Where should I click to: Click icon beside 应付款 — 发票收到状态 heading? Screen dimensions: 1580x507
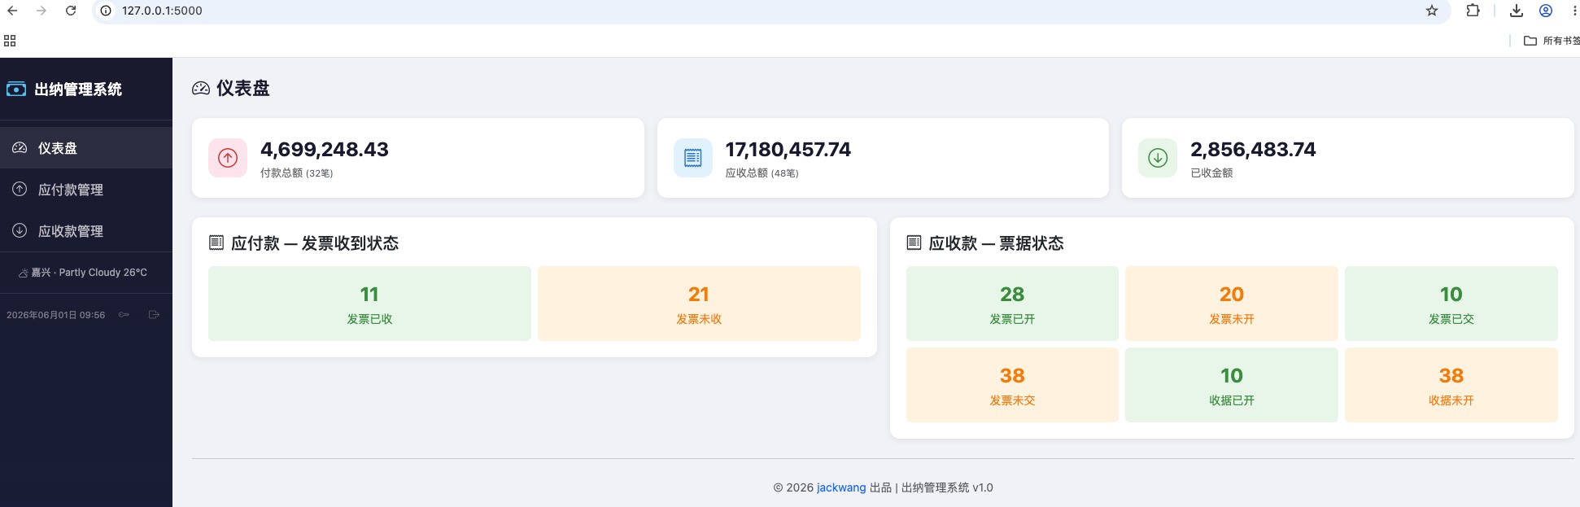click(216, 243)
